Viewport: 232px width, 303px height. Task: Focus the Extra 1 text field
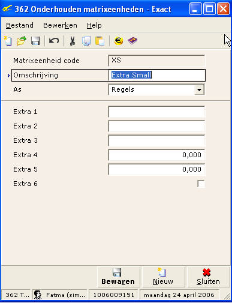pyautogui.click(x=156, y=112)
